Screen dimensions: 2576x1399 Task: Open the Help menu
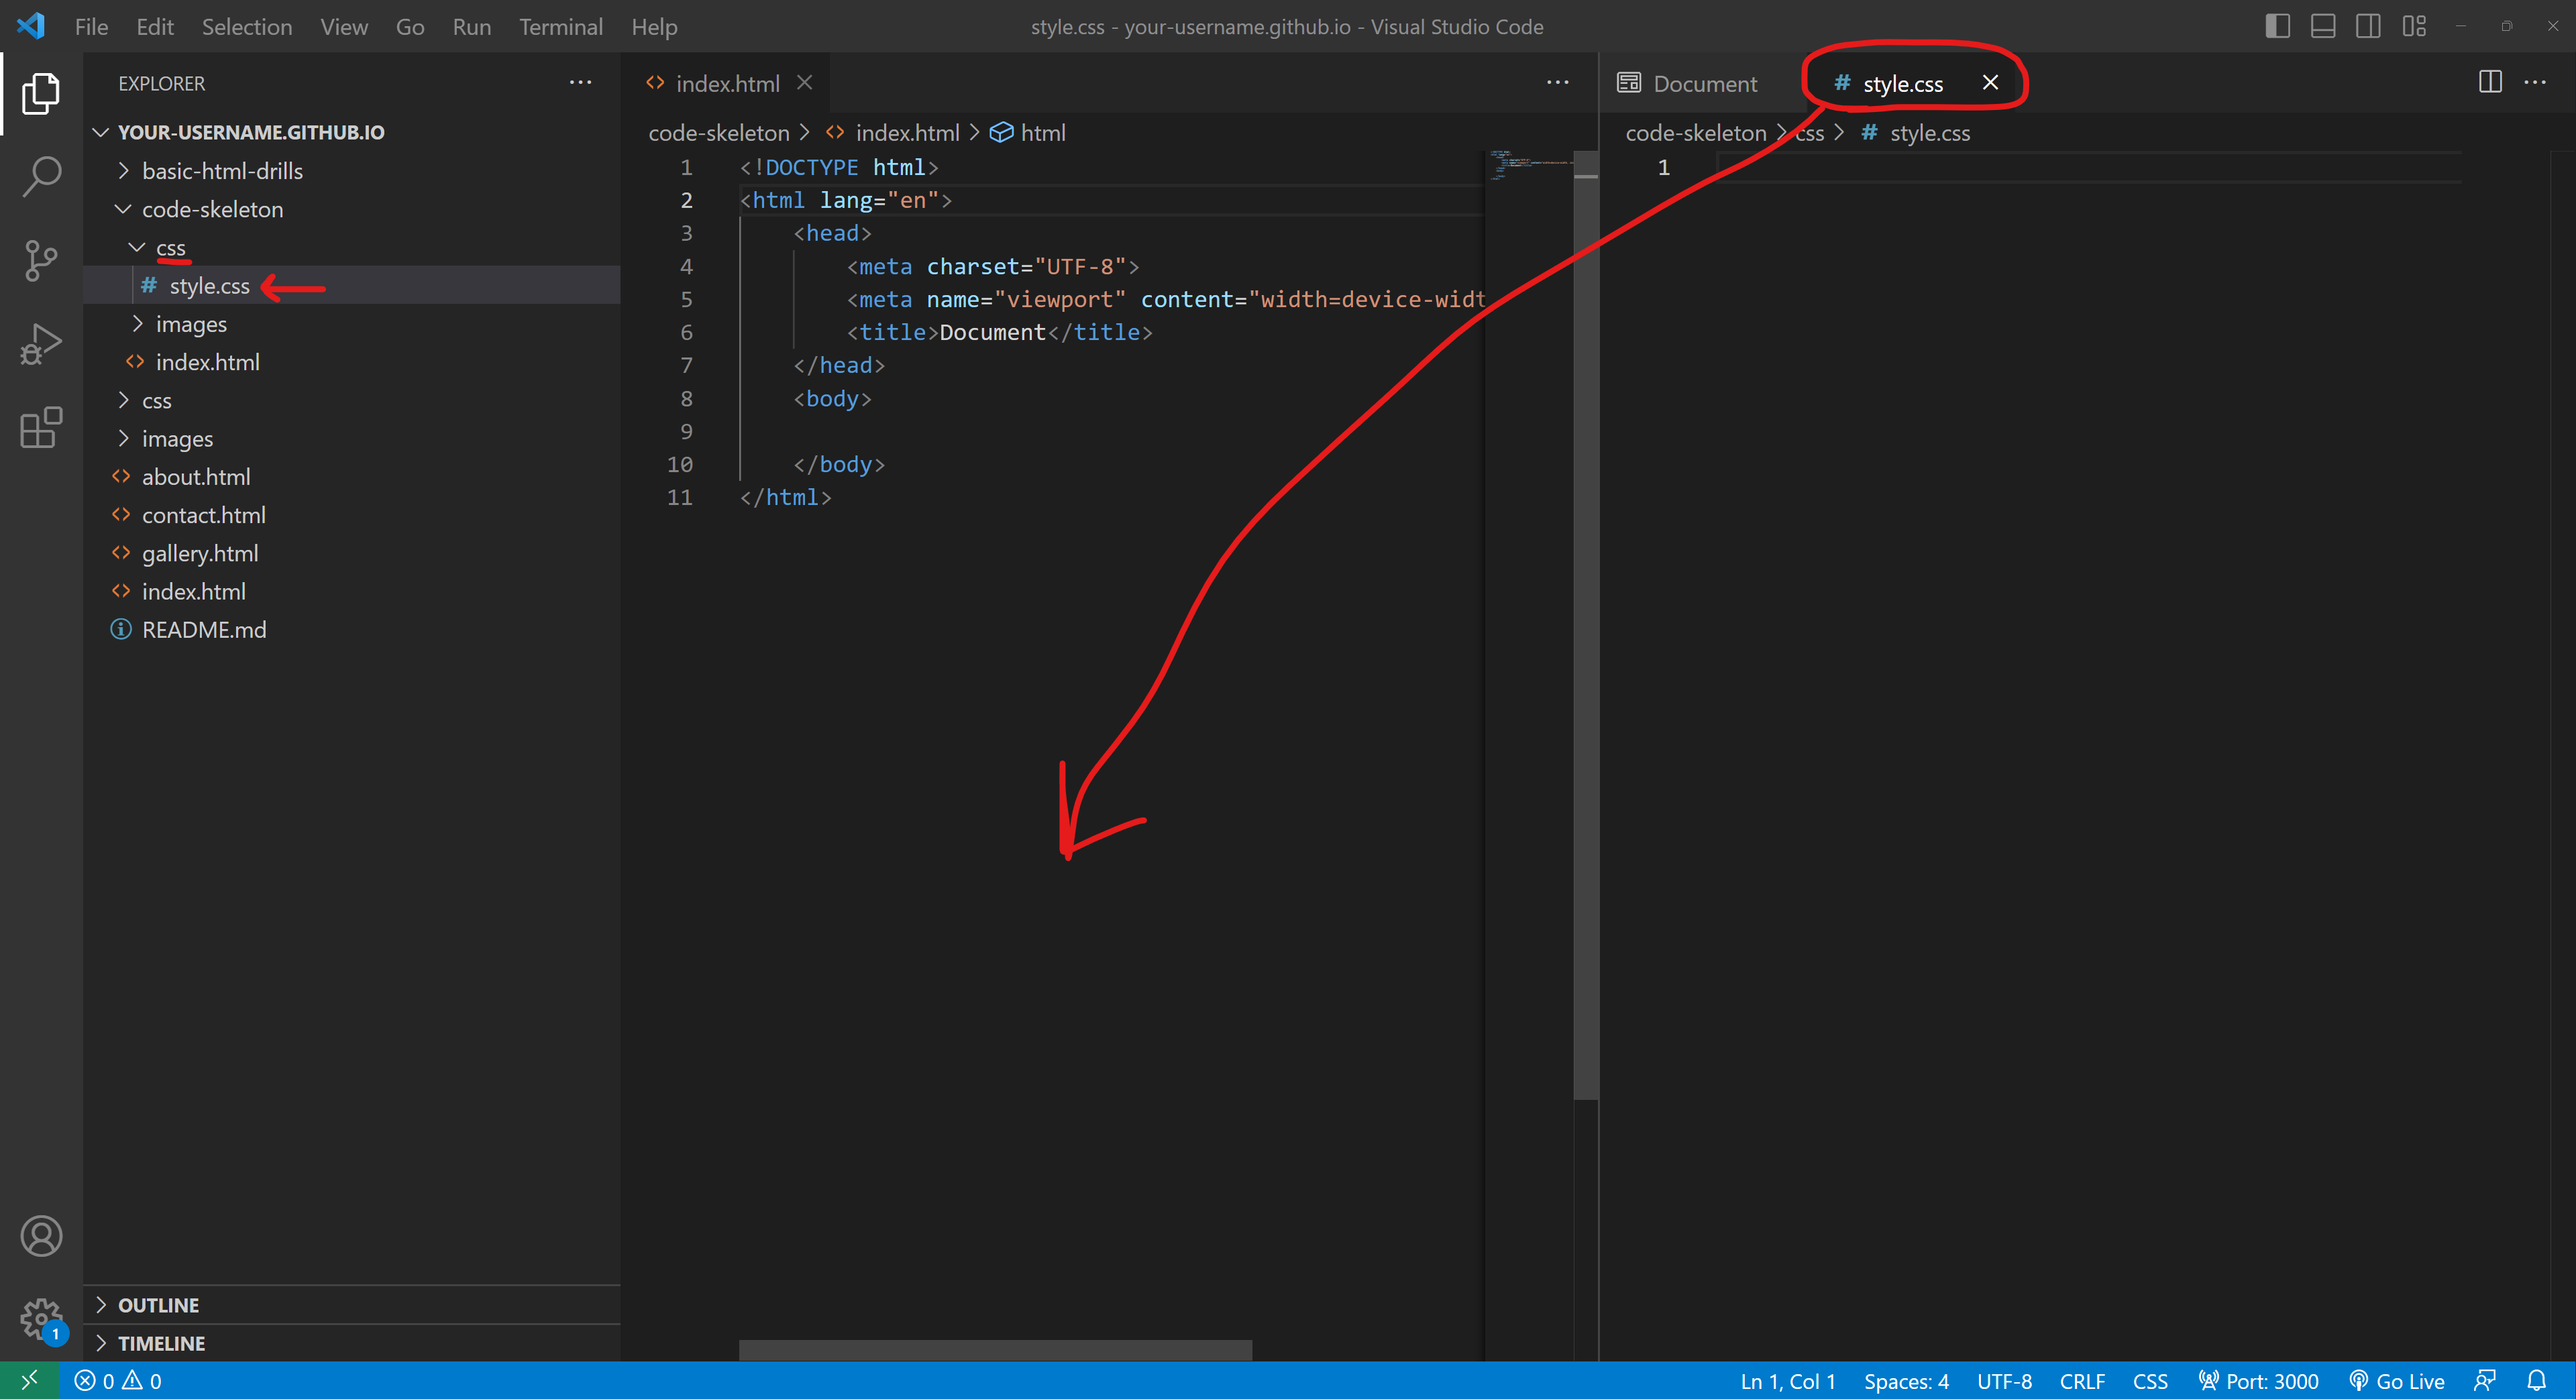654,27
